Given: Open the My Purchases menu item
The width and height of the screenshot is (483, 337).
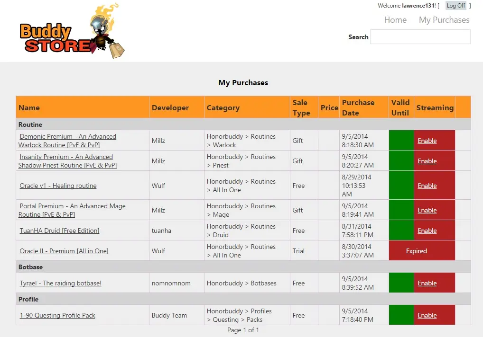Looking at the screenshot, I should coord(444,20).
